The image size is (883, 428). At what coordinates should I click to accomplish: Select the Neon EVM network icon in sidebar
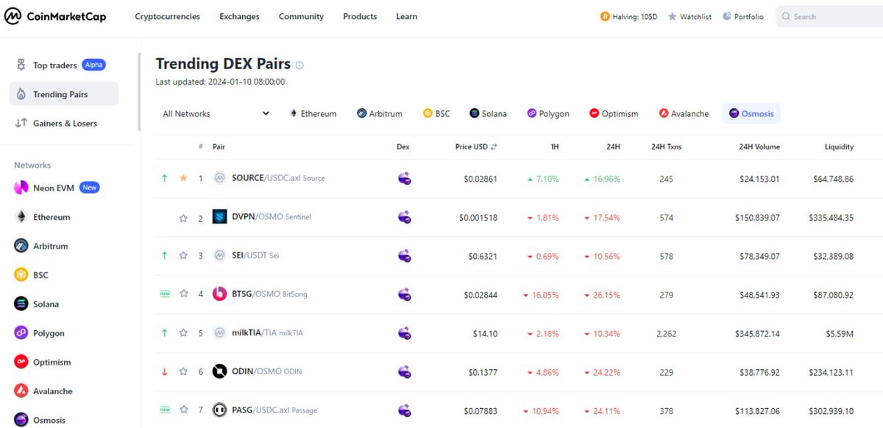click(21, 188)
